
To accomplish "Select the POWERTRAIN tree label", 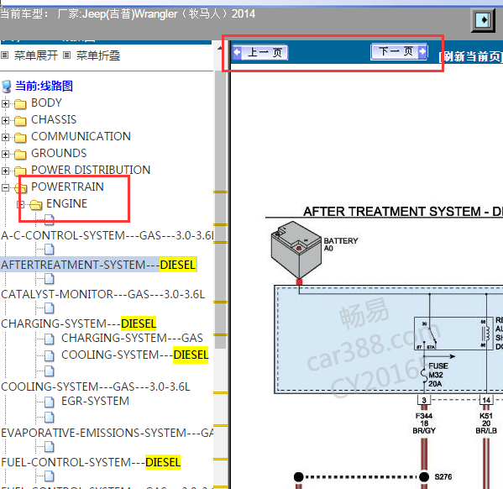I will (x=67, y=187).
